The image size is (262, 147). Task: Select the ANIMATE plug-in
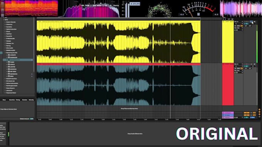(x=13, y=55)
